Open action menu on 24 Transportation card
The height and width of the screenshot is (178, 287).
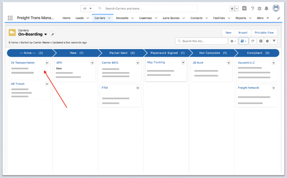(x=47, y=63)
